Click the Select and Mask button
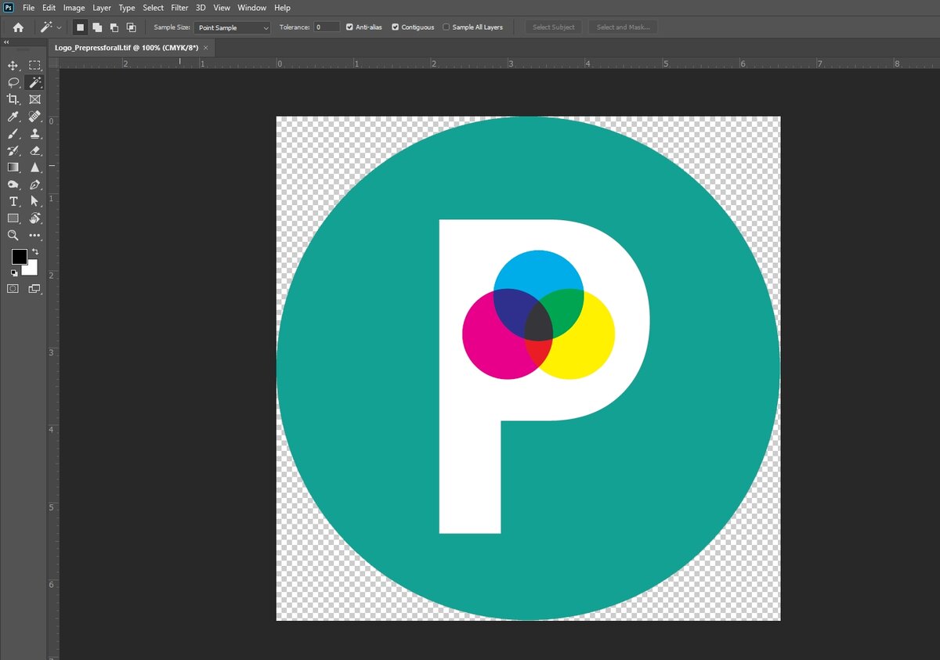 (623, 27)
